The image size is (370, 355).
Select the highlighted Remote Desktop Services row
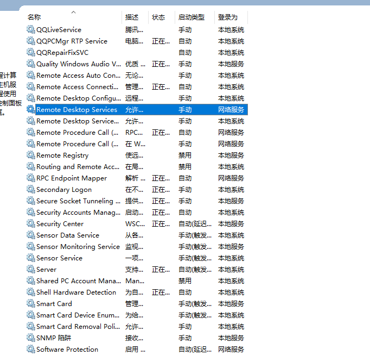point(76,110)
